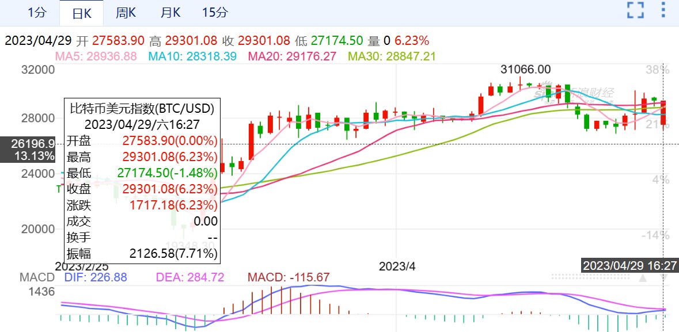Switch to the 15分 interval tab
This screenshot has width=679, height=332.
pyautogui.click(x=215, y=12)
